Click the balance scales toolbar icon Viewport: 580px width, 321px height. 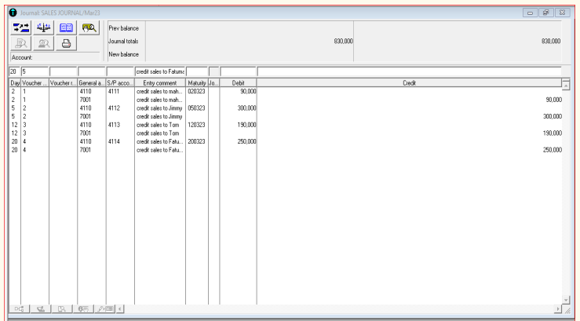(44, 27)
